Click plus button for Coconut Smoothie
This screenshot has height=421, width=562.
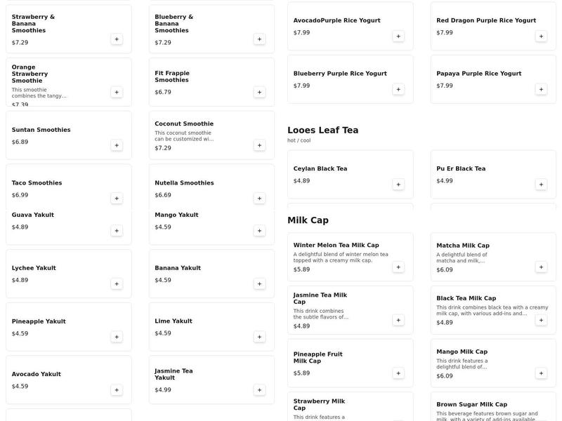(259, 145)
